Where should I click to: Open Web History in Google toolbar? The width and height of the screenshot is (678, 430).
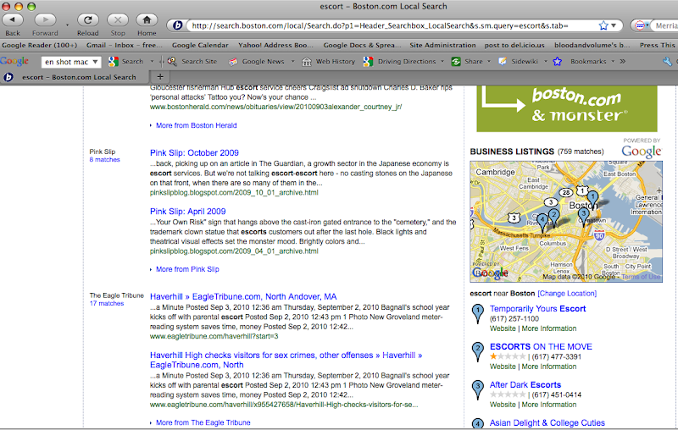(x=329, y=62)
